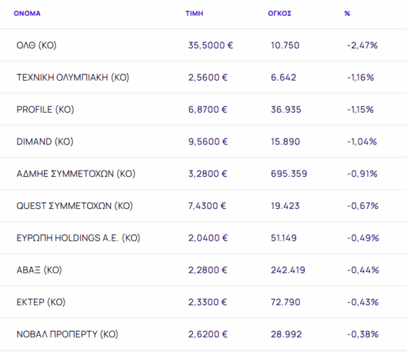The image size is (407, 352).
Task: Sort by the ΤΙΜΗ column header
Action: (x=194, y=14)
